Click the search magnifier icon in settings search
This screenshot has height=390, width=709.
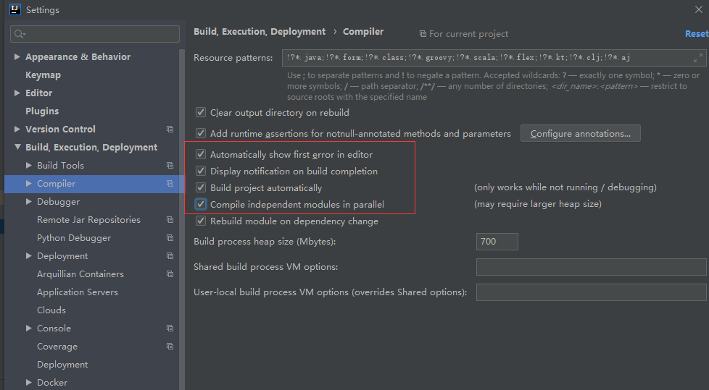click(x=20, y=34)
